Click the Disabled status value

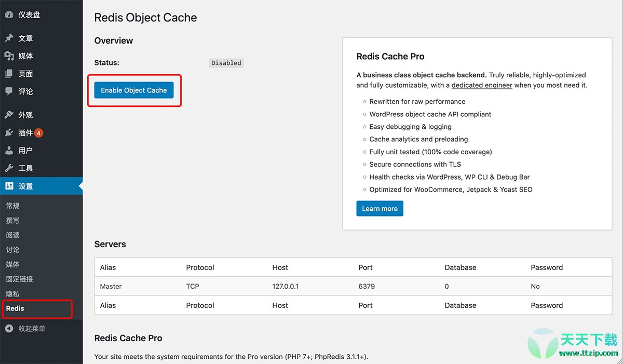tap(226, 63)
